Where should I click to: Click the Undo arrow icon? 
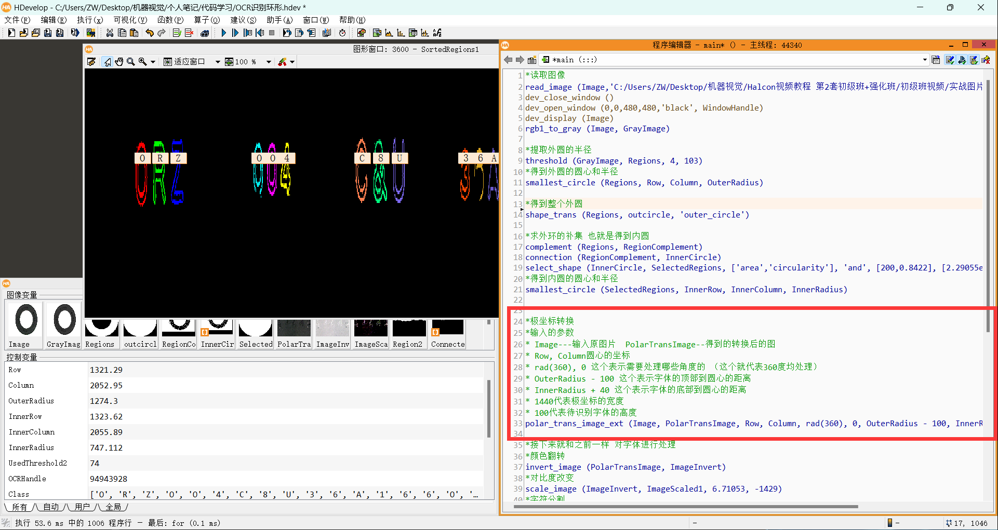tap(150, 33)
